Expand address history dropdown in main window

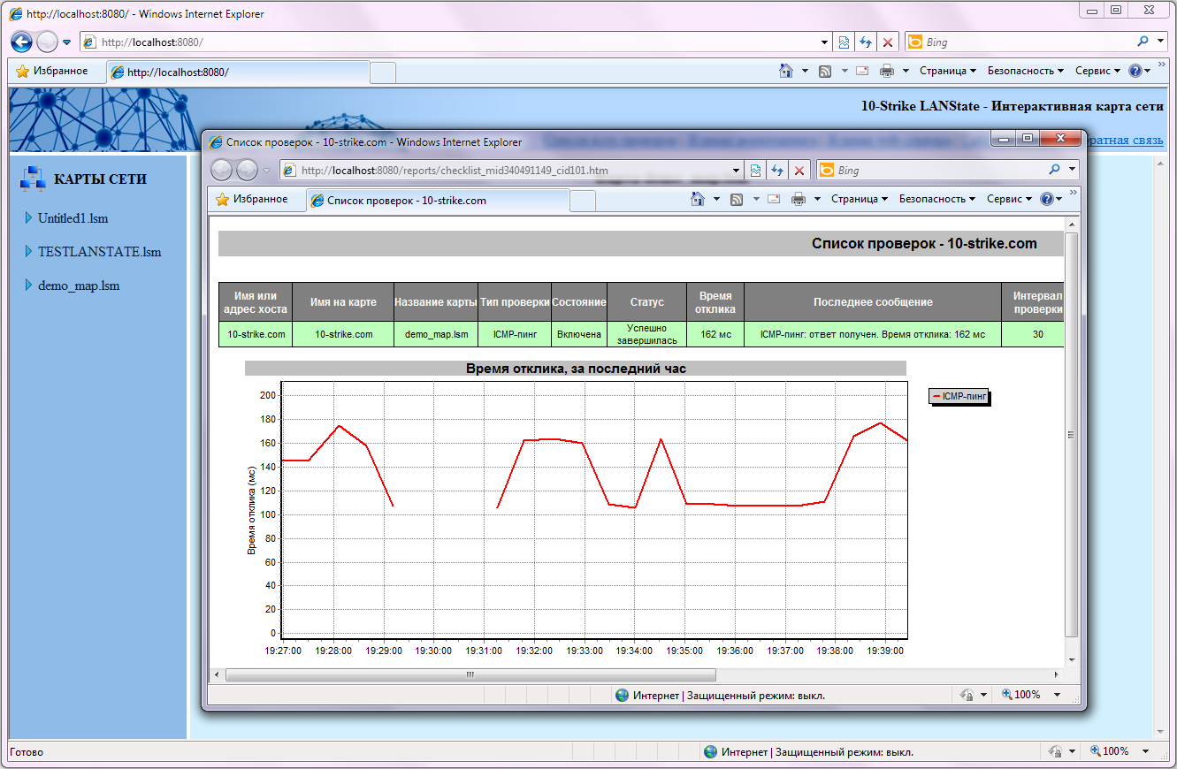[x=825, y=42]
